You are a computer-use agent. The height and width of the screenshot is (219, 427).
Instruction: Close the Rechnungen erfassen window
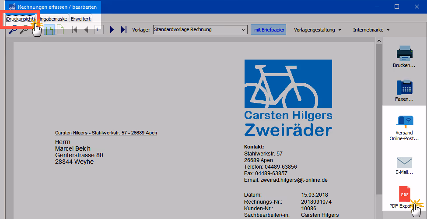416,7
